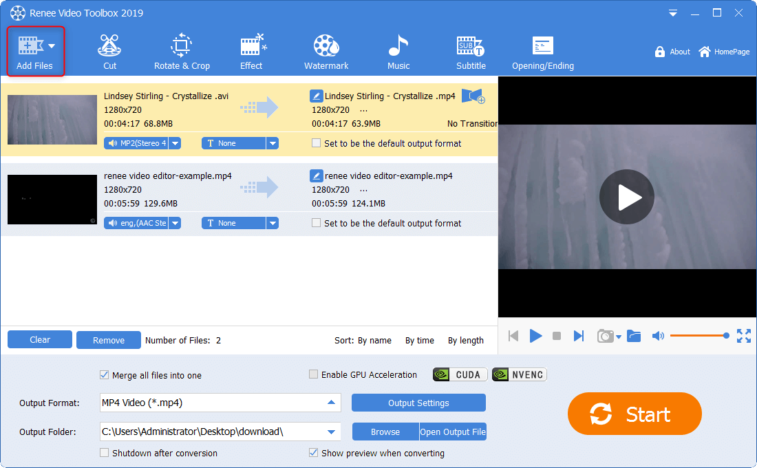Open the Subtitle tool
Screen dimensions: 757x468
click(x=471, y=52)
